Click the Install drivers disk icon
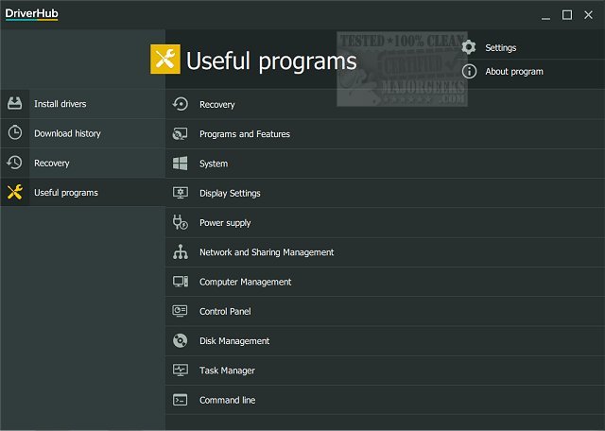 click(15, 103)
